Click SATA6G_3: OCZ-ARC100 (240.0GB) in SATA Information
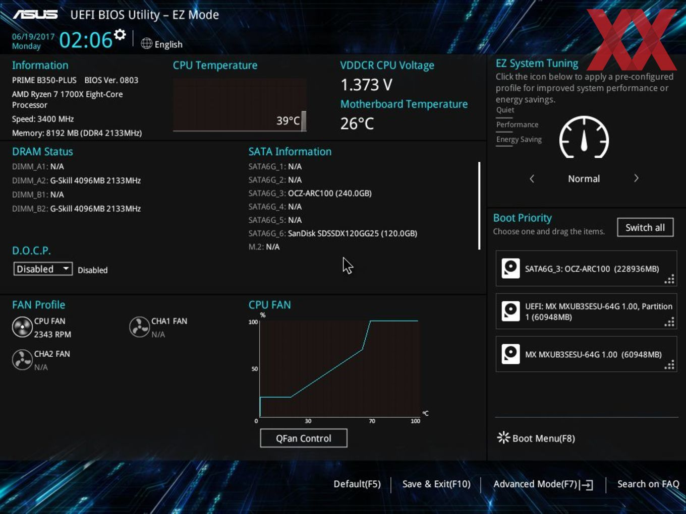Image resolution: width=686 pixels, height=514 pixels. pyautogui.click(x=310, y=194)
